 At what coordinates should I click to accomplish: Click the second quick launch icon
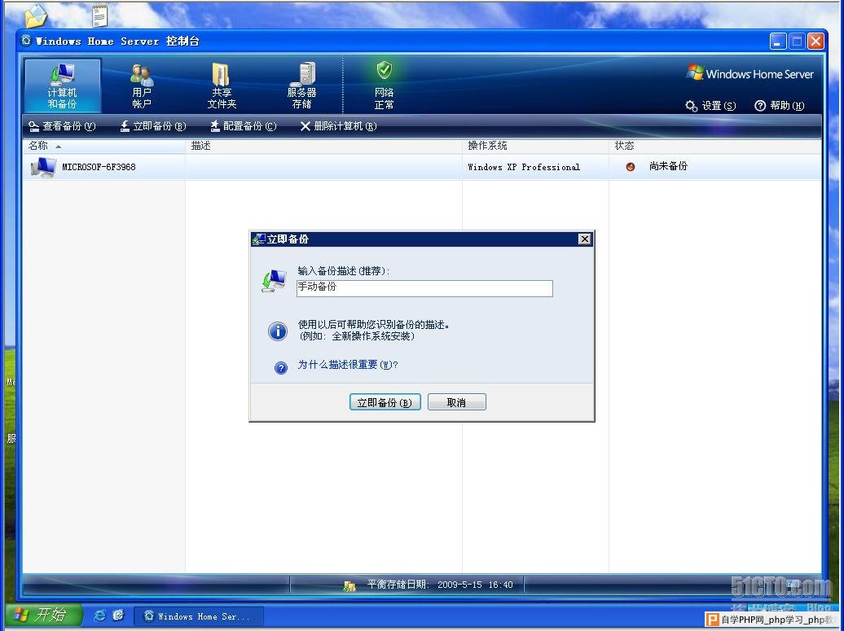[118, 616]
